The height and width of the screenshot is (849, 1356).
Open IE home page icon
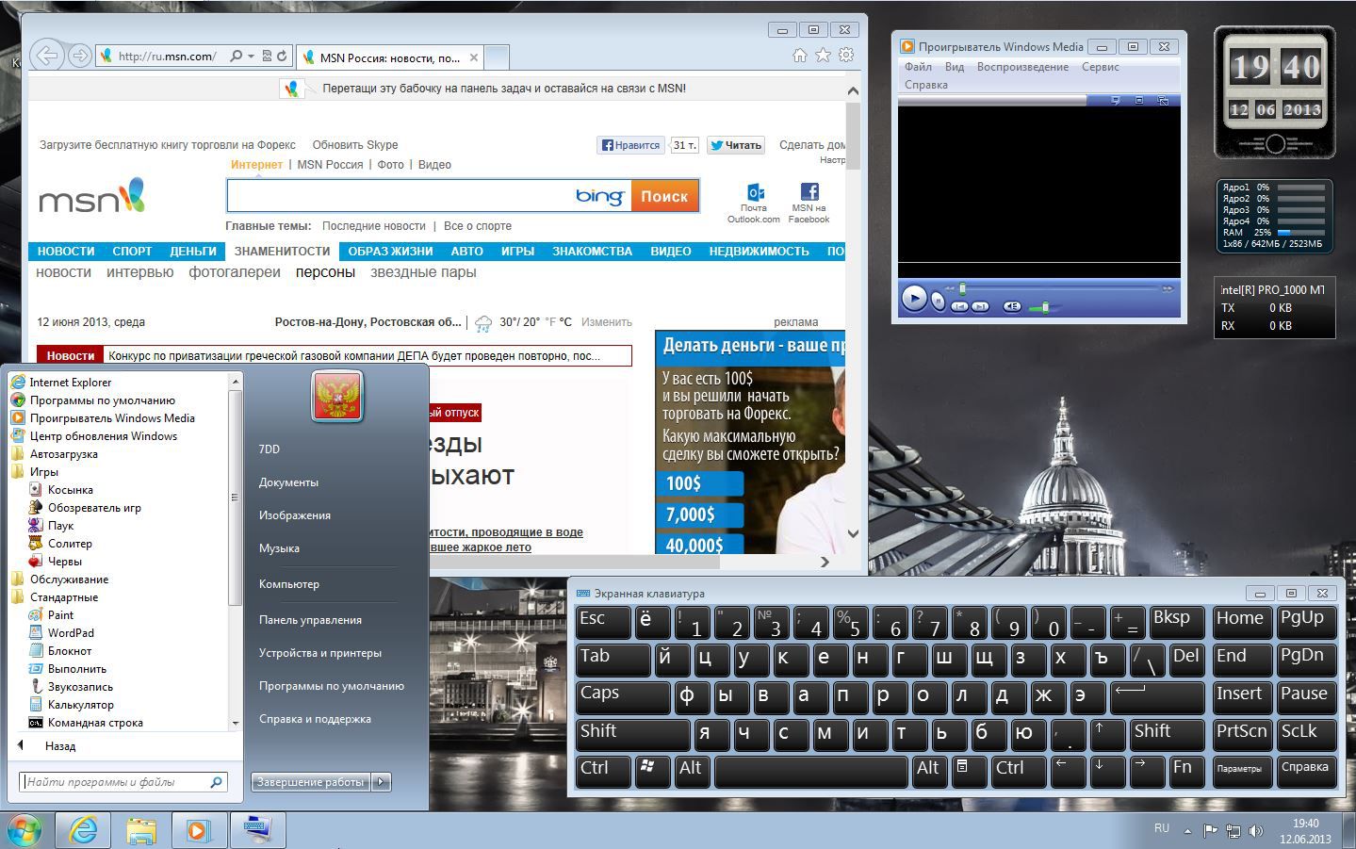(800, 56)
